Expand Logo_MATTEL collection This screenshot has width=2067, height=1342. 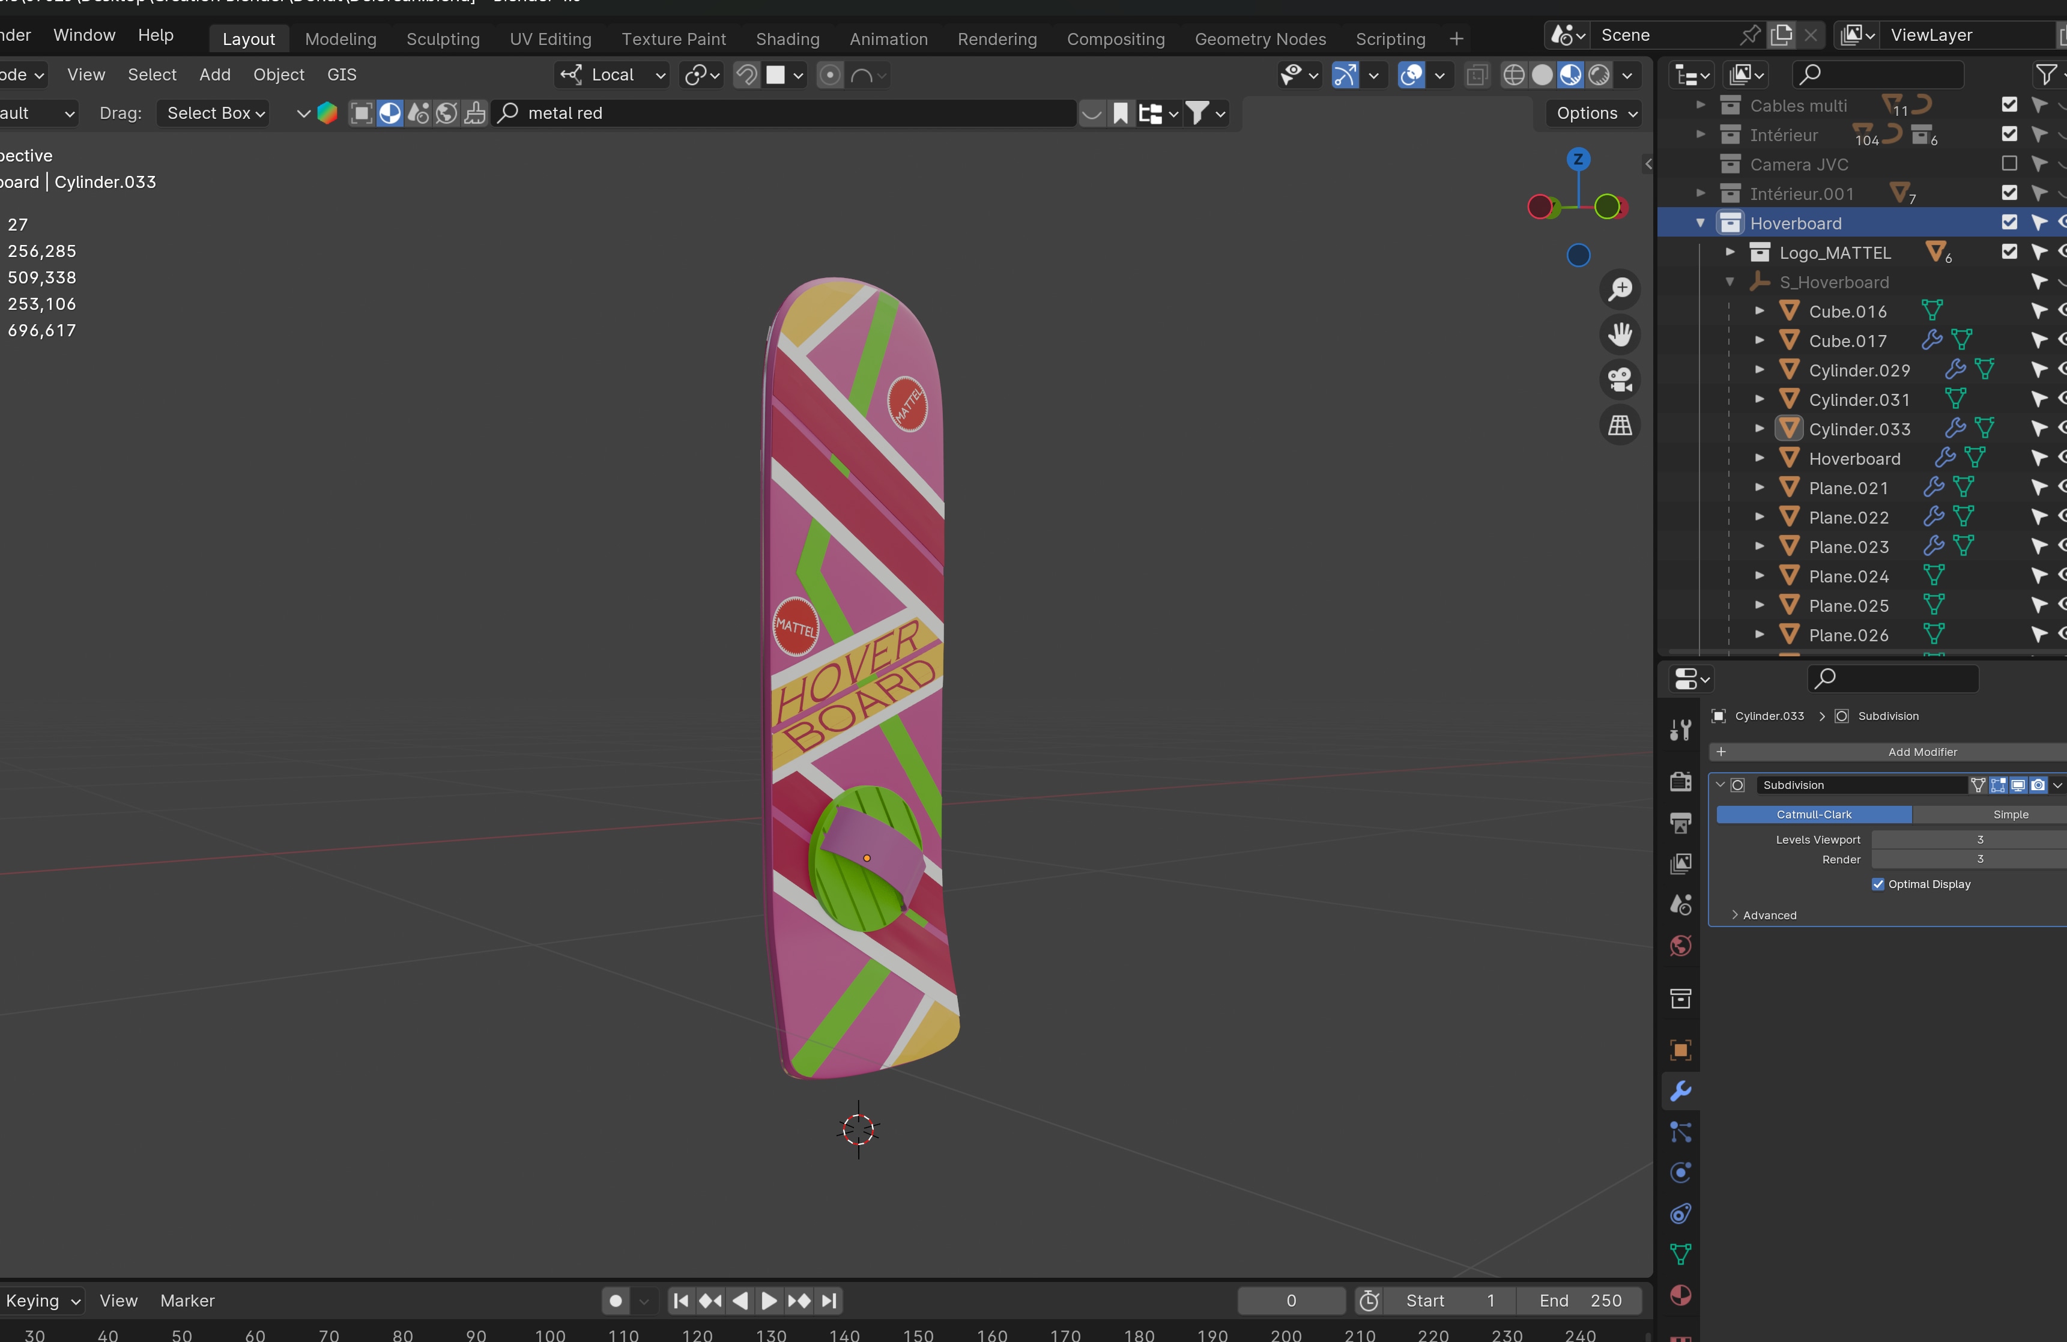pyautogui.click(x=1730, y=252)
